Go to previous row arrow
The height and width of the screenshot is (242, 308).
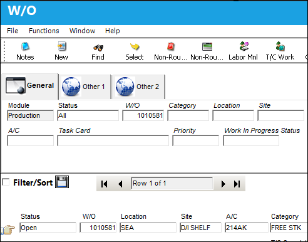coord(120,184)
